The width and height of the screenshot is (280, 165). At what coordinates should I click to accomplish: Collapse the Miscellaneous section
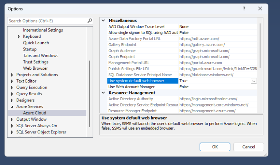[x=103, y=21]
